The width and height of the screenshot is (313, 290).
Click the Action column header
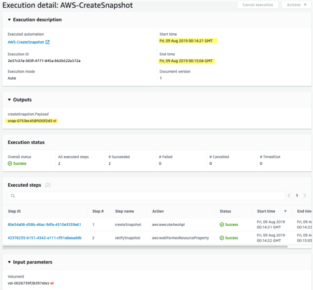point(158,211)
